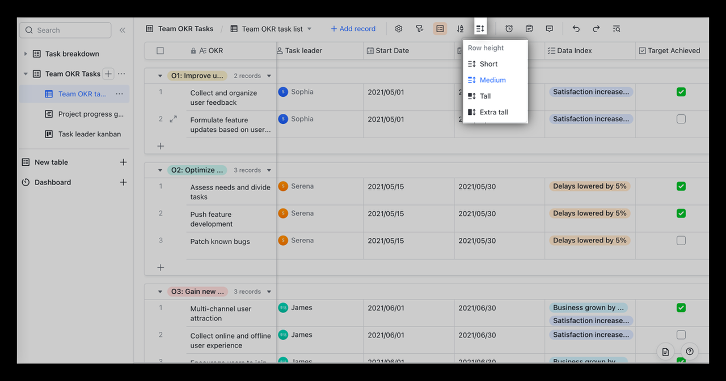The width and height of the screenshot is (726, 381).
Task: Click the Search input field
Action: tap(65, 31)
